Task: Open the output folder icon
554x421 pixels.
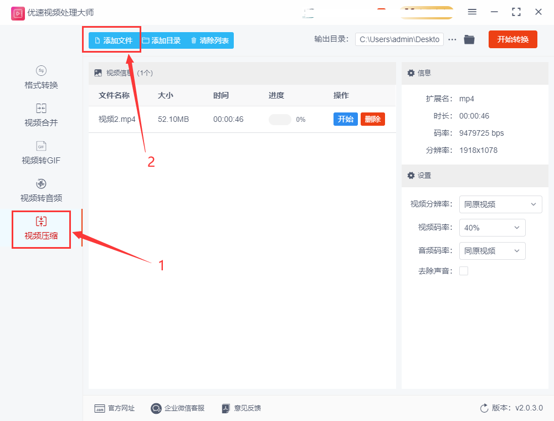Action: tap(469, 39)
